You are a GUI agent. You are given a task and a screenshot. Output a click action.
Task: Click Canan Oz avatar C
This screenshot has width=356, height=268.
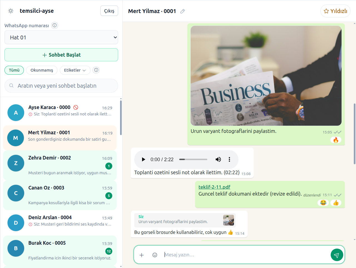tap(16, 193)
